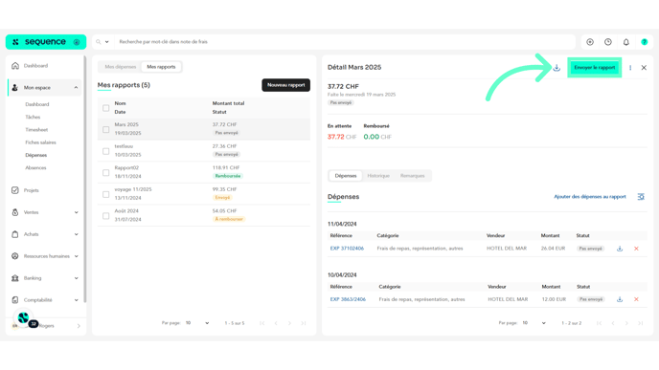Check the Rapport02 report checkbox
The height and width of the screenshot is (370, 659).
(106, 173)
